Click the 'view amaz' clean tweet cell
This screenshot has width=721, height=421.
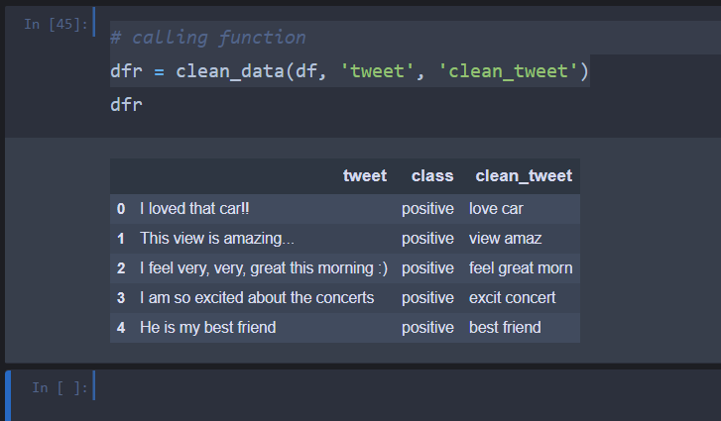[x=506, y=239]
